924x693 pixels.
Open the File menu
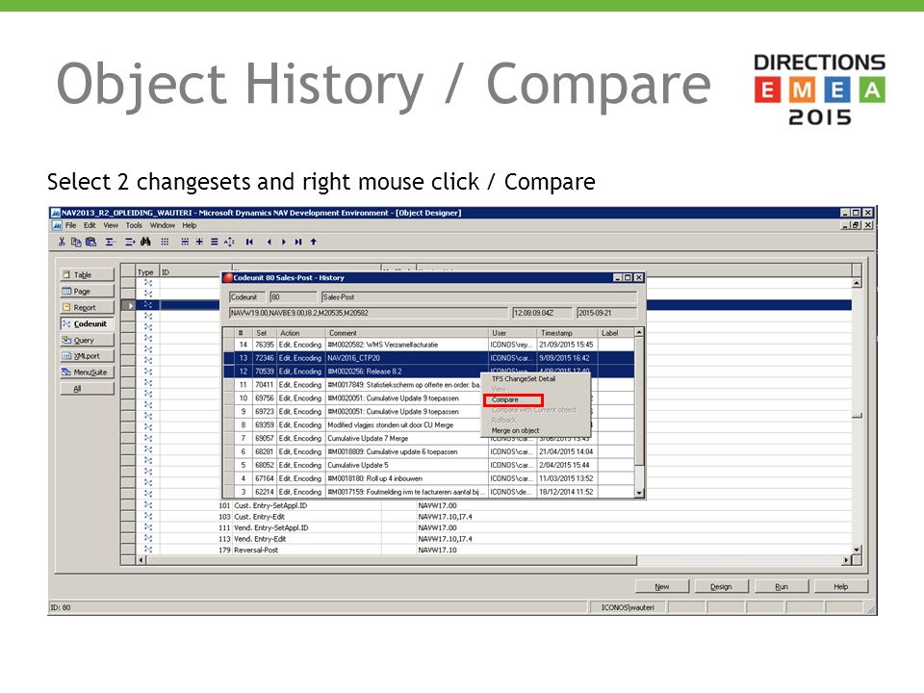[x=70, y=225]
